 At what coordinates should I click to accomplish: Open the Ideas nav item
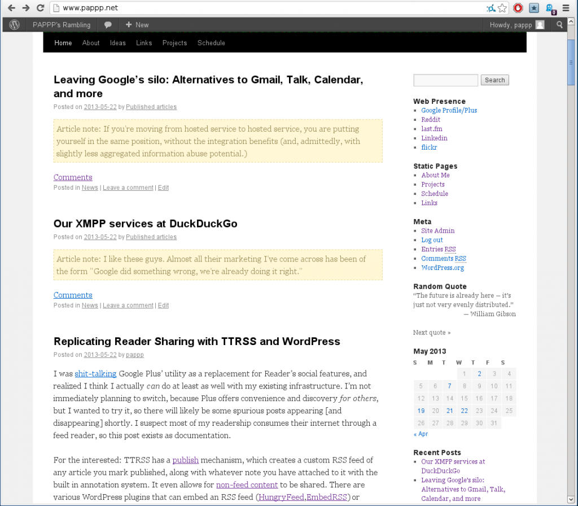[x=117, y=43]
